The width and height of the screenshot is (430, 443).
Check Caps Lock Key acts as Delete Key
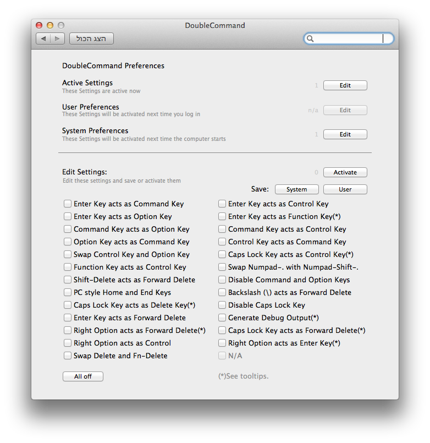(x=68, y=305)
